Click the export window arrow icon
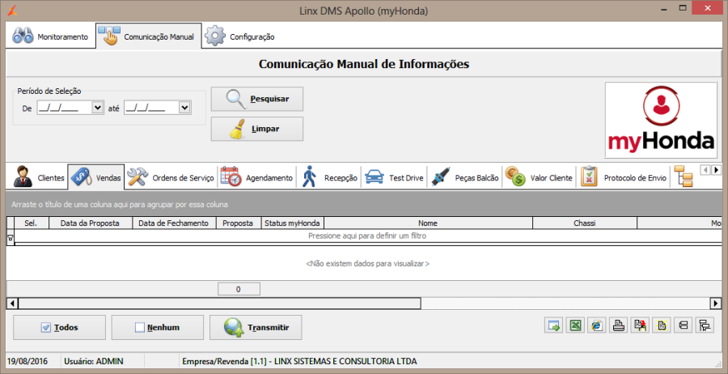 tap(553, 325)
